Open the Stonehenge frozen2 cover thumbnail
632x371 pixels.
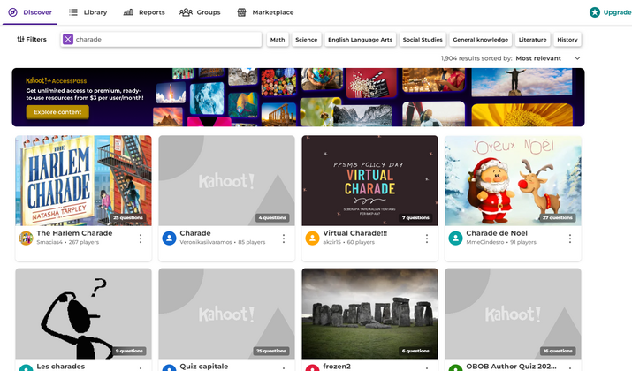pyautogui.click(x=369, y=314)
